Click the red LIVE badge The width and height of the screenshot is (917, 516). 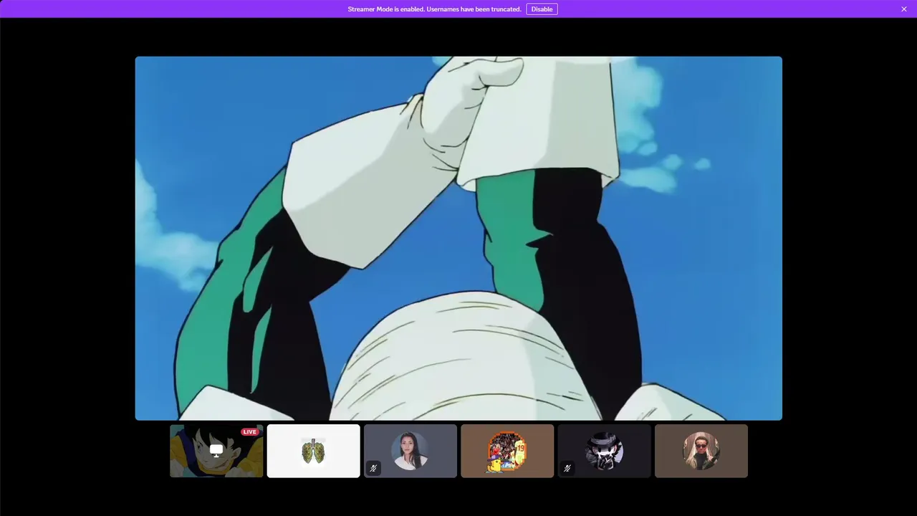[249, 431]
